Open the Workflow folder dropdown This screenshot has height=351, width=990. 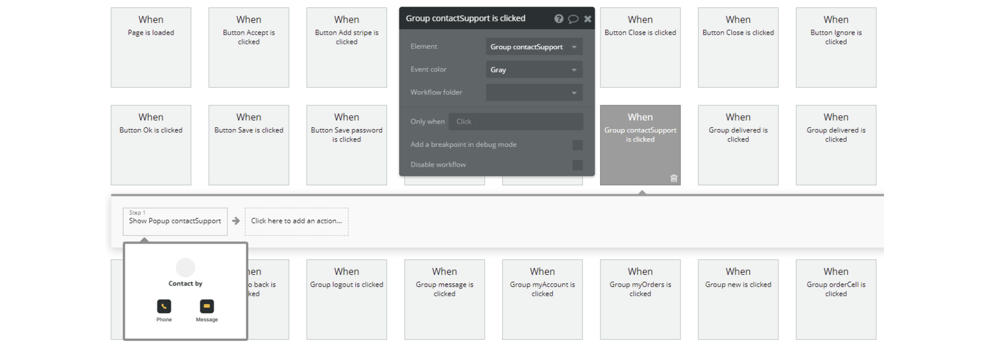point(534,92)
